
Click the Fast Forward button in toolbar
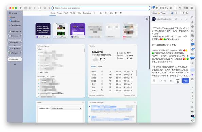point(44,8)
